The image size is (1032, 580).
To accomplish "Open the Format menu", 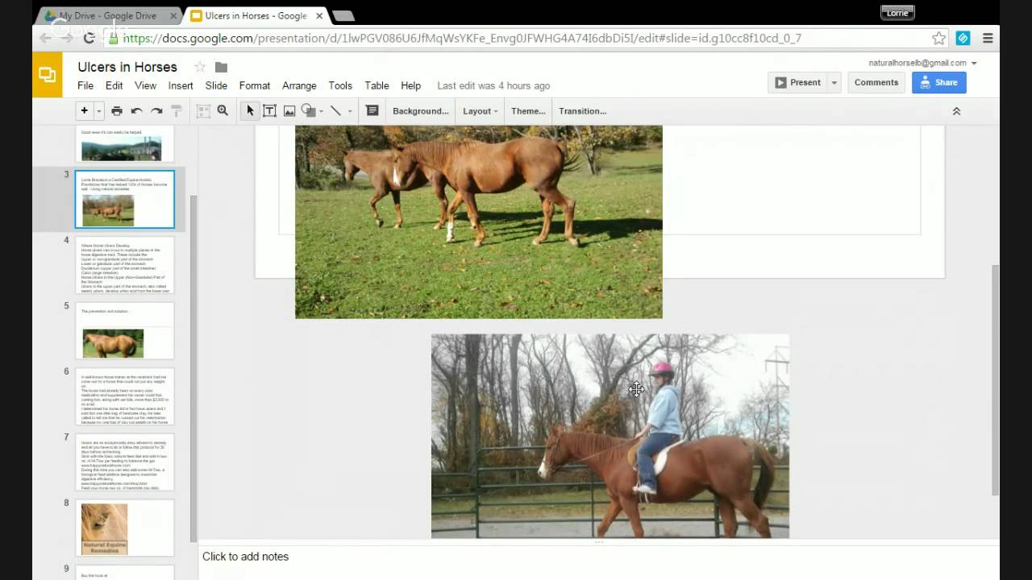I will 255,85.
